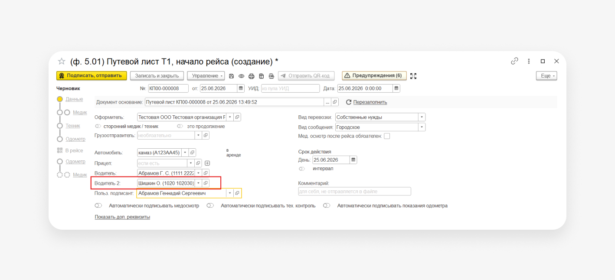Expand the Водитель dropdown arrow
Viewport: 615px width, 280px height.
pyautogui.click(x=198, y=173)
